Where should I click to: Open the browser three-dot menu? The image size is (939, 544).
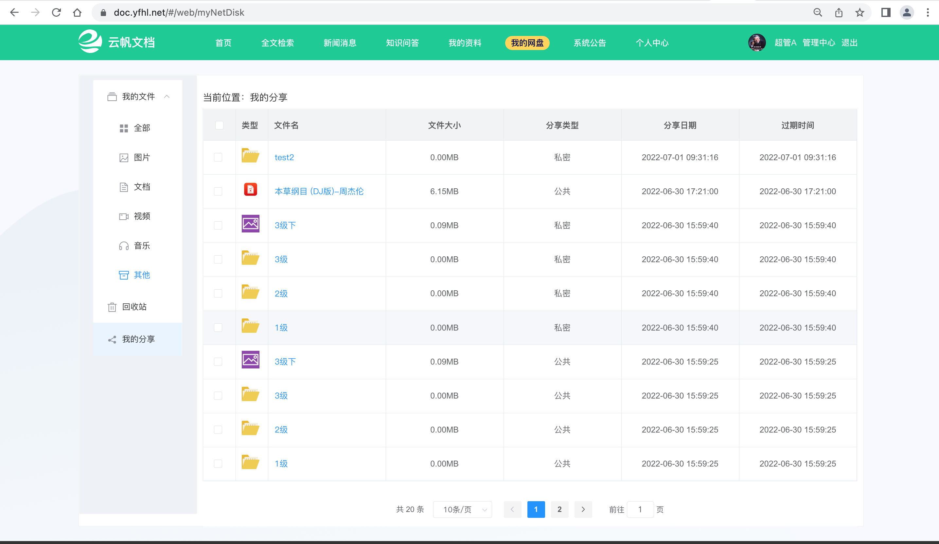coord(928,13)
